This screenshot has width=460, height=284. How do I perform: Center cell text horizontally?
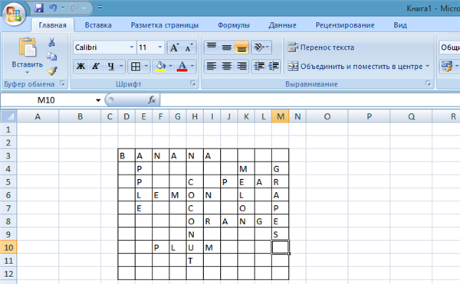click(226, 66)
